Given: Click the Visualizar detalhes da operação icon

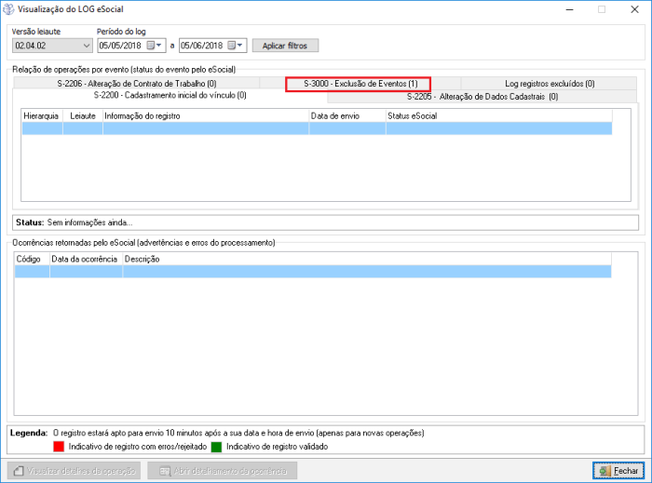Looking at the screenshot, I should [x=18, y=471].
